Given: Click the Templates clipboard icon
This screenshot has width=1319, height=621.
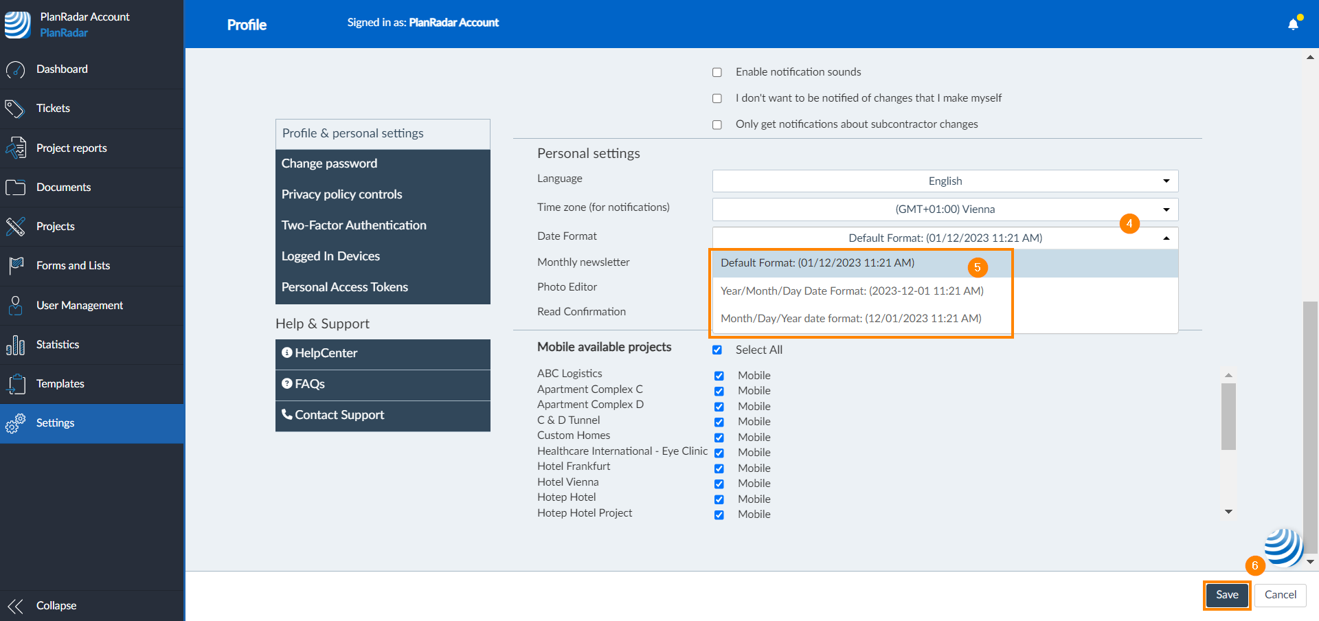Looking at the screenshot, I should pyautogui.click(x=15, y=384).
